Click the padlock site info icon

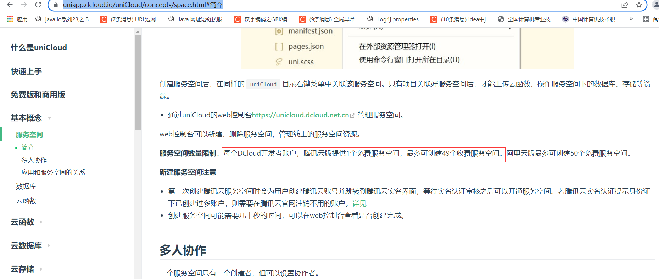[55, 5]
